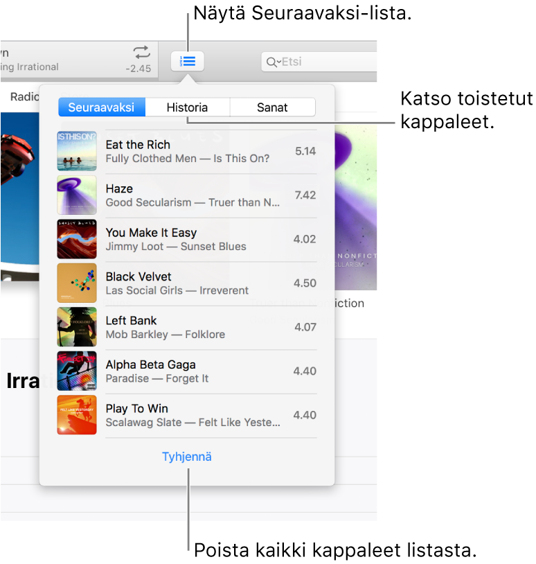The image size is (536, 564).
Task: Click the Play To Win album artwork
Action: click(77, 415)
